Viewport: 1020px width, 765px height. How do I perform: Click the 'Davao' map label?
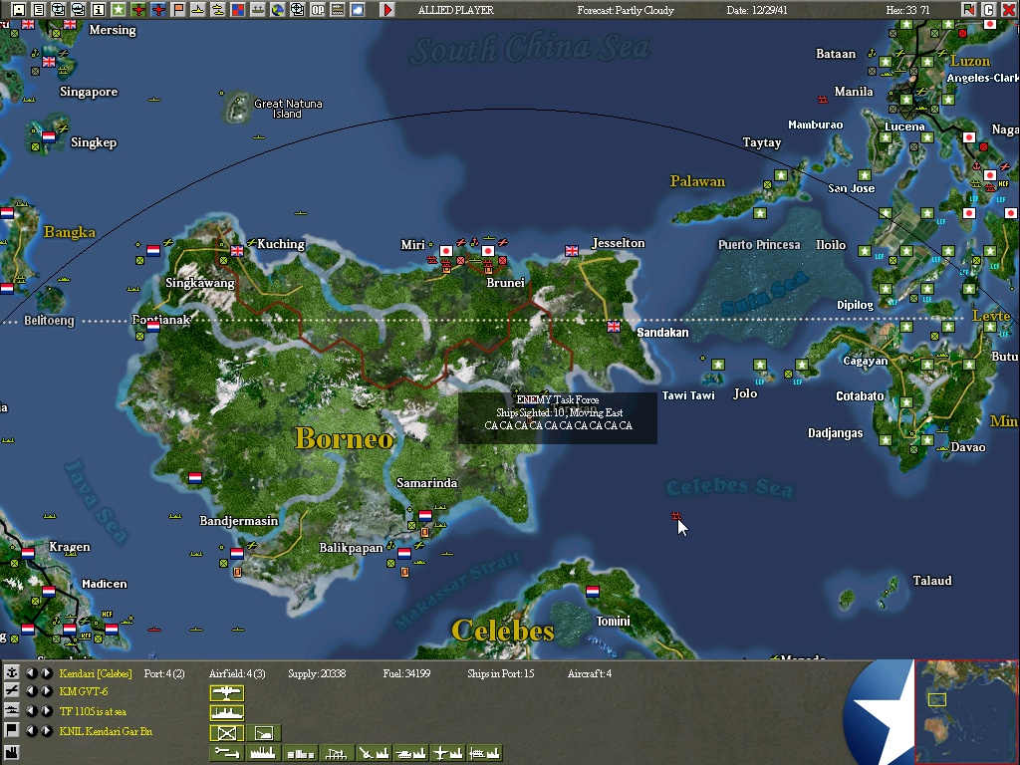(x=968, y=447)
